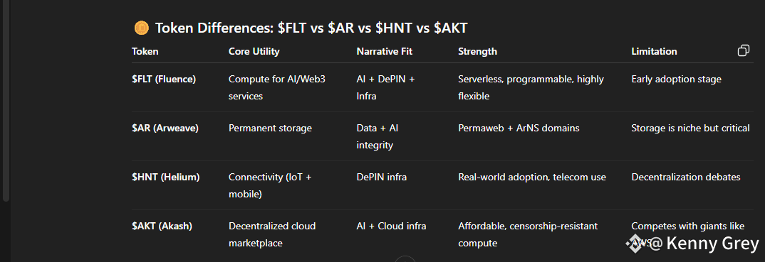
Task: Copy the table using the copy icon
Action: (743, 50)
